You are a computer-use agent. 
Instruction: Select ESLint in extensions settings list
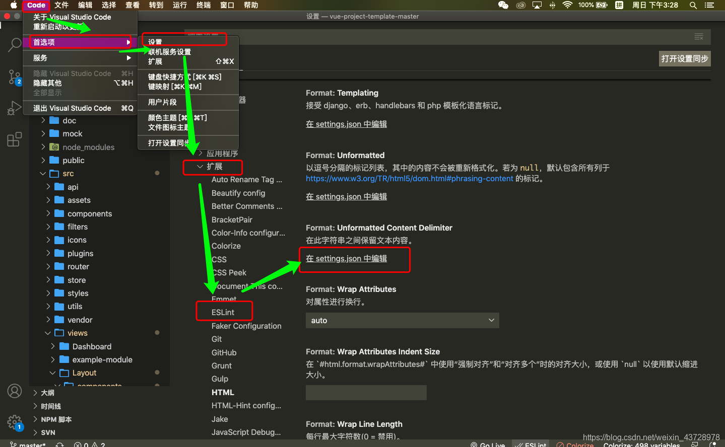tap(223, 313)
